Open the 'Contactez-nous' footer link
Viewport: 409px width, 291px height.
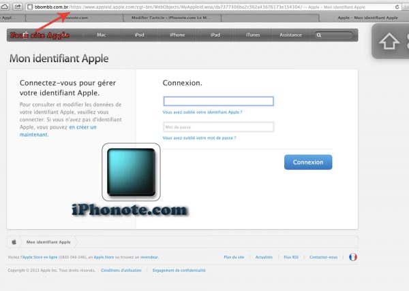coord(323,257)
